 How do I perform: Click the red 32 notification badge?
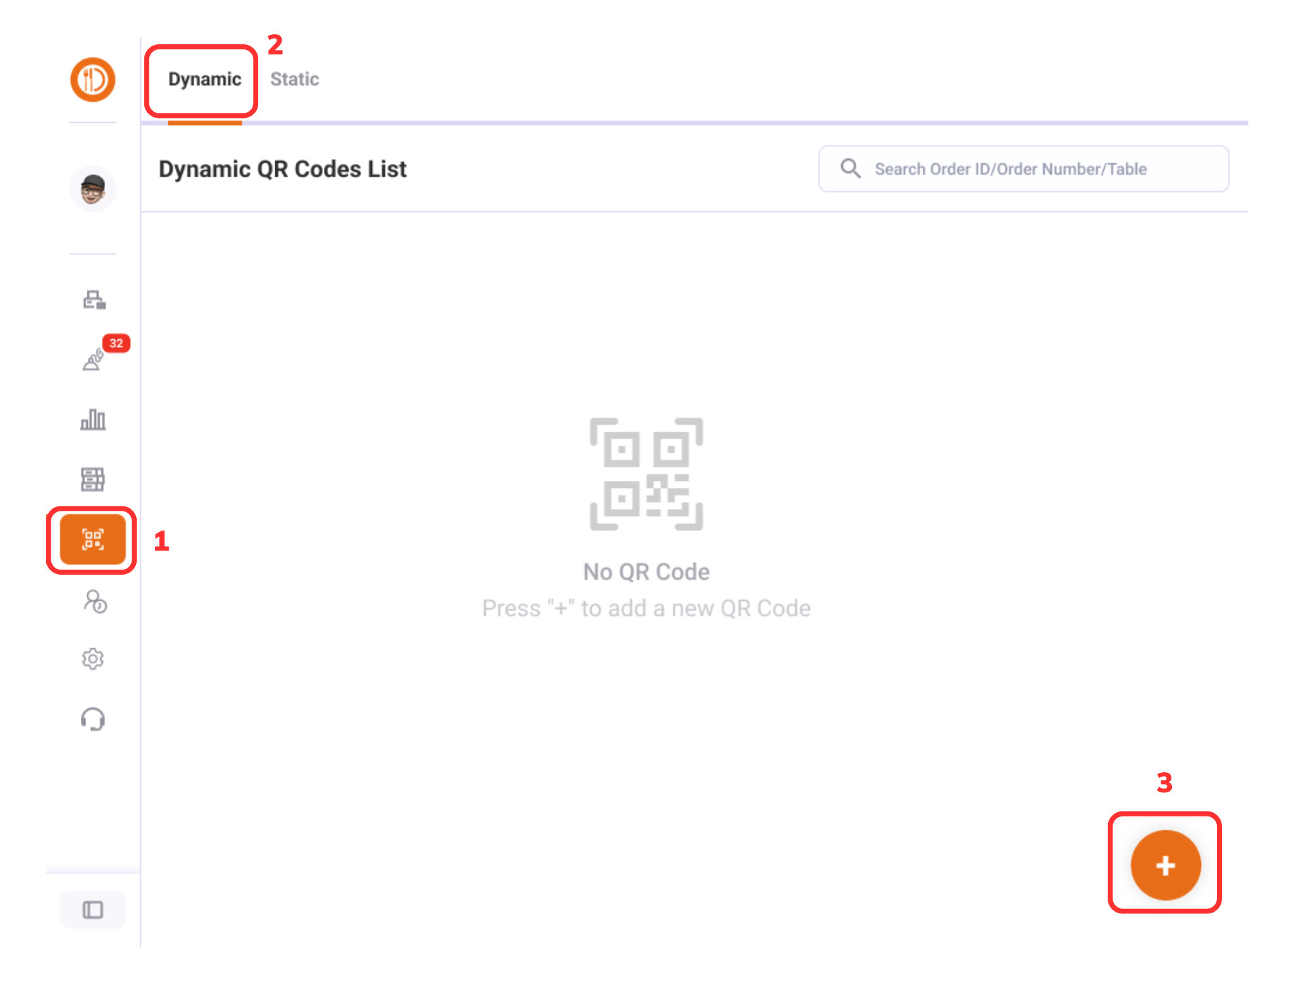[116, 343]
